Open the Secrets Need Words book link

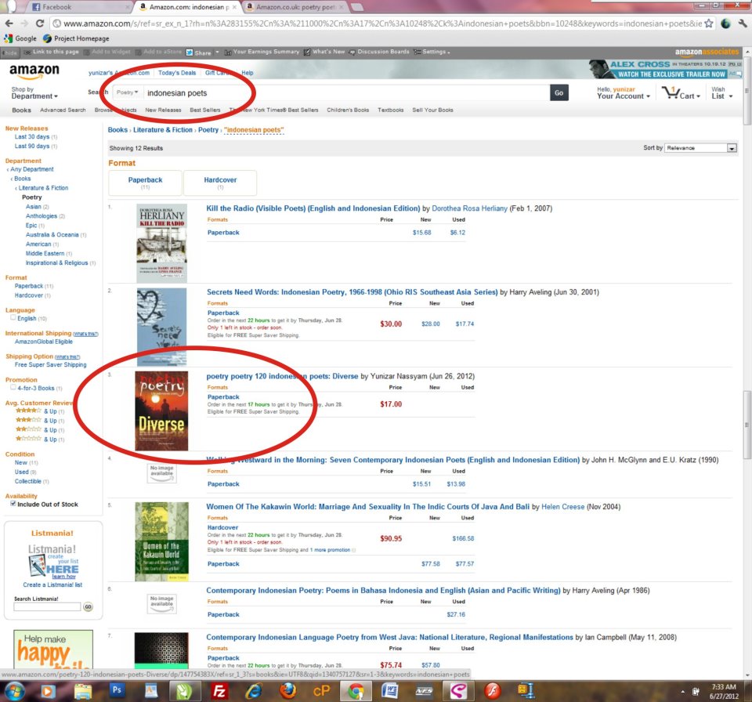[x=352, y=291]
